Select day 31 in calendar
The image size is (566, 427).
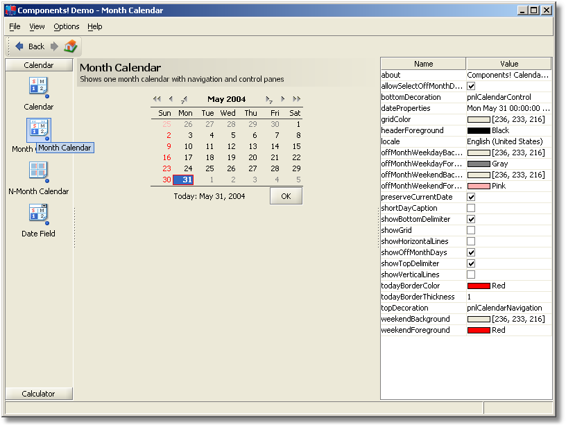pyautogui.click(x=183, y=180)
